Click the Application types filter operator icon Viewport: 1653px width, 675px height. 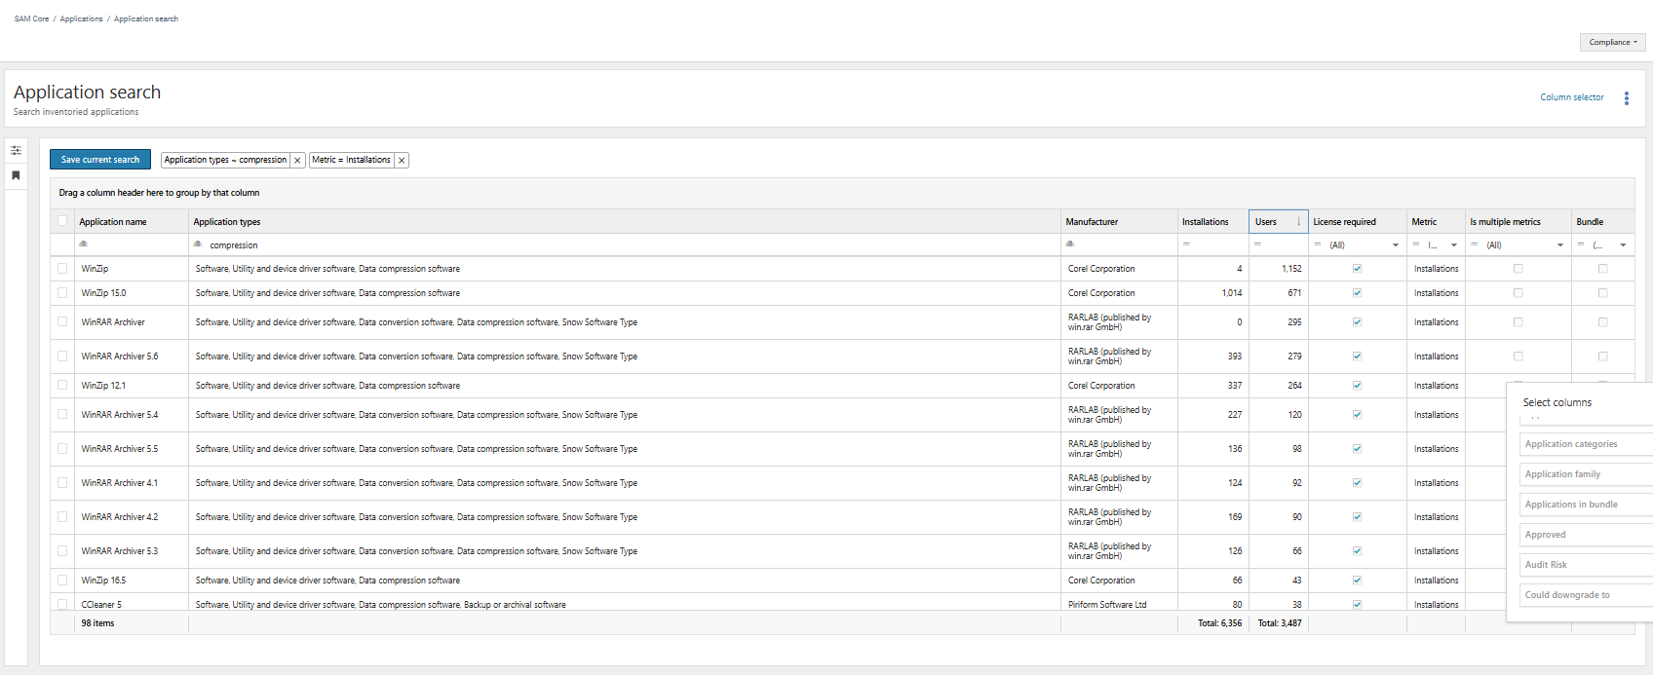point(198,244)
